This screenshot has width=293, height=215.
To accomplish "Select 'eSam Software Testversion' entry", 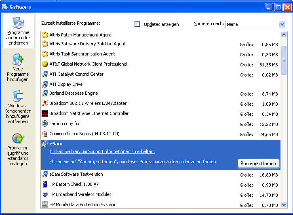I will pyautogui.click(x=160, y=174).
